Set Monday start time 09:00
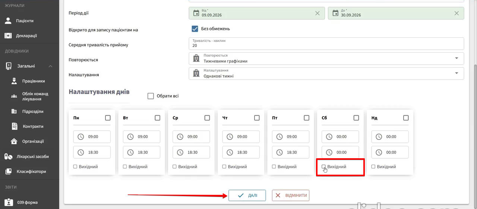The width and height of the screenshot is (477, 209). coord(92,137)
